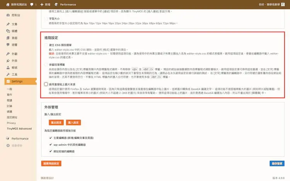Open the Privacy settings submenu
This screenshot has height=181, width=290.
[11, 123]
